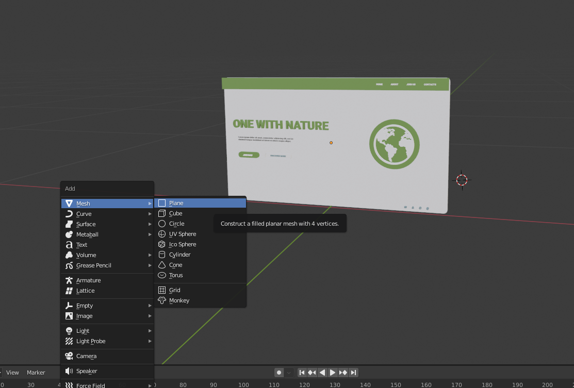The image size is (574, 388).
Task: Click the Force Field icon
Action: pyautogui.click(x=69, y=385)
